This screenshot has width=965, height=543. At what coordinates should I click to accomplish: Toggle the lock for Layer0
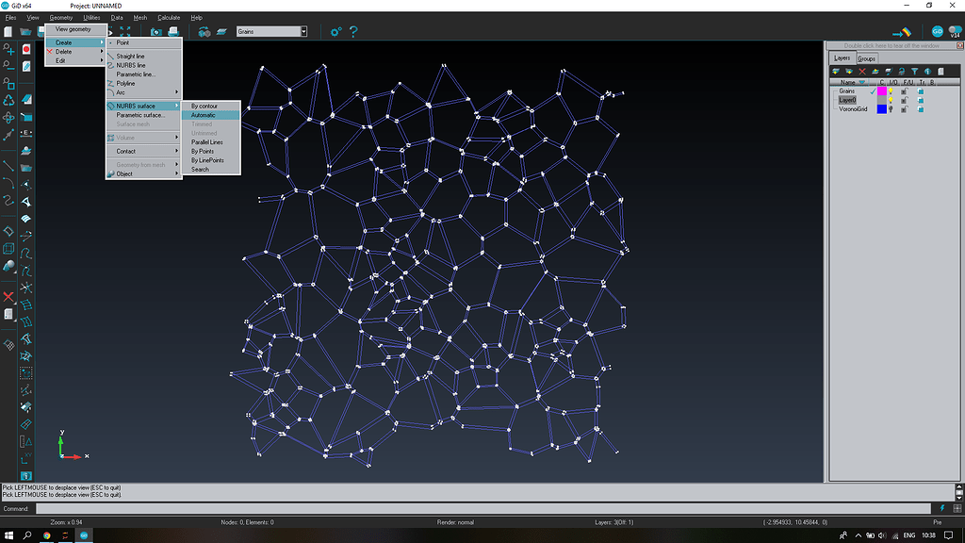(x=904, y=100)
